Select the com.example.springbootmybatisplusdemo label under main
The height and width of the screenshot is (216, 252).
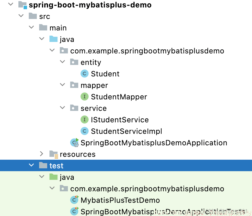147,51
